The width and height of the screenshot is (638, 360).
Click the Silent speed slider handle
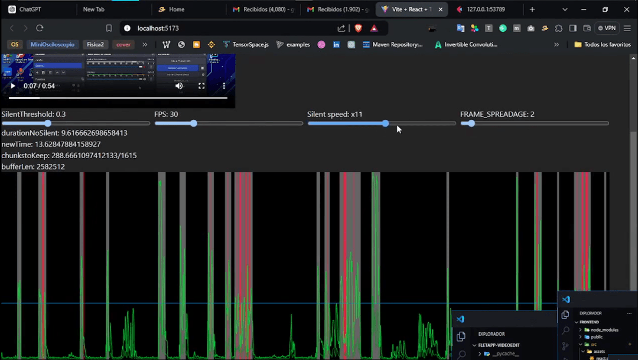(385, 123)
